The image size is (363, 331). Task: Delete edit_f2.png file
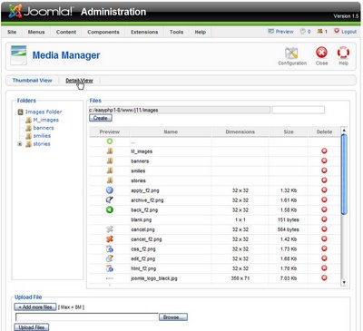click(324, 258)
